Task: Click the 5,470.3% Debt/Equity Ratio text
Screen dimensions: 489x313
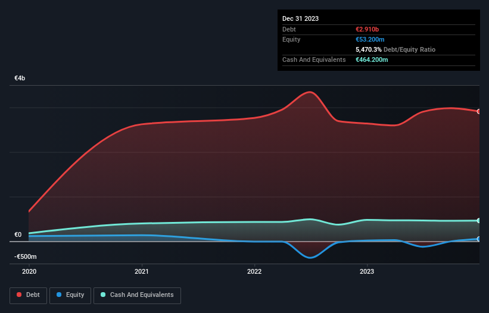Action: pyautogui.click(x=395, y=49)
